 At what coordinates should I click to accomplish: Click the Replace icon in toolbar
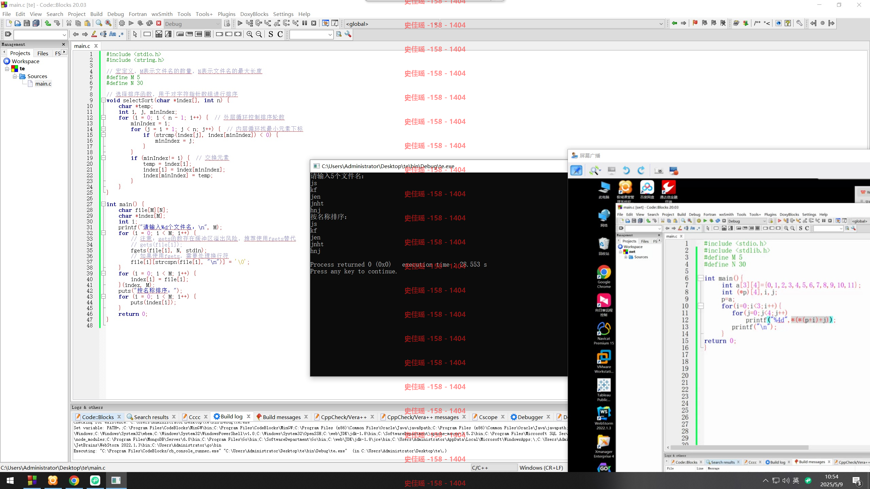click(x=108, y=23)
